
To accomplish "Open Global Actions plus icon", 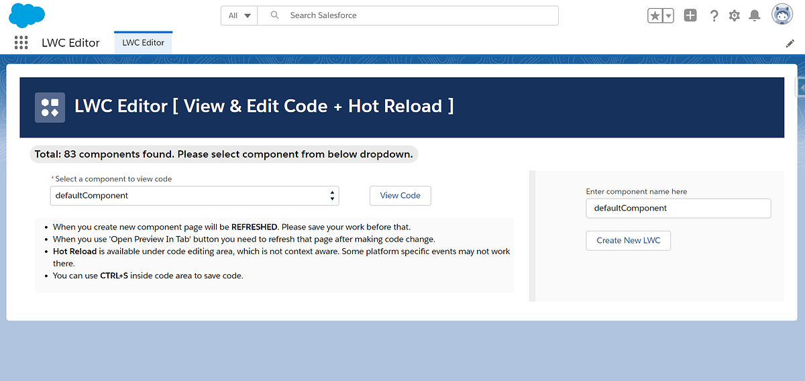I will pyautogui.click(x=690, y=15).
